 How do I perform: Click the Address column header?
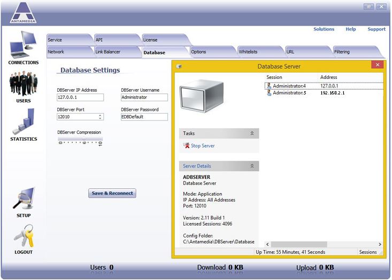pos(328,77)
